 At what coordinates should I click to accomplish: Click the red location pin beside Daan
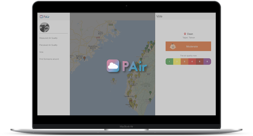[x=185, y=34]
